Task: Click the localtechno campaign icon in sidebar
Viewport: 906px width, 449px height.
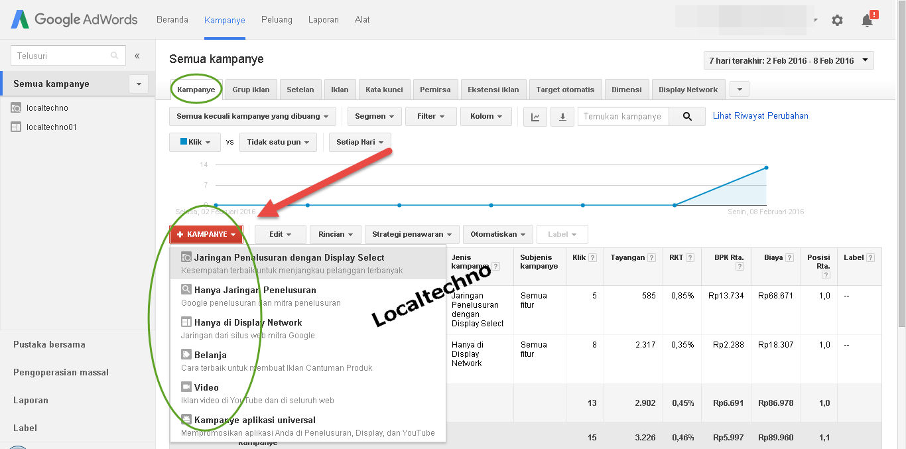Action: pyautogui.click(x=17, y=107)
